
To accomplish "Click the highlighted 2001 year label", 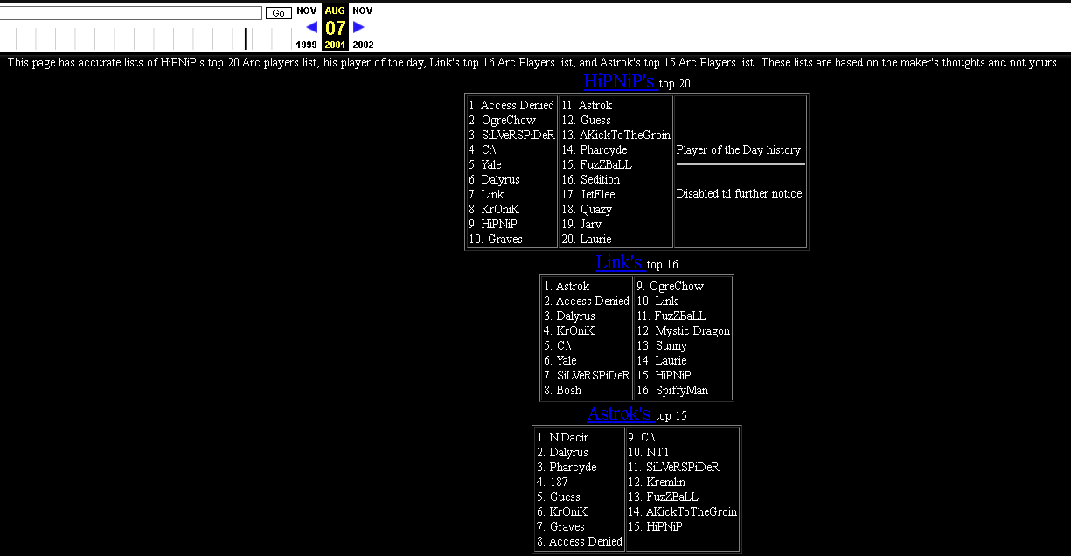I will [x=335, y=45].
